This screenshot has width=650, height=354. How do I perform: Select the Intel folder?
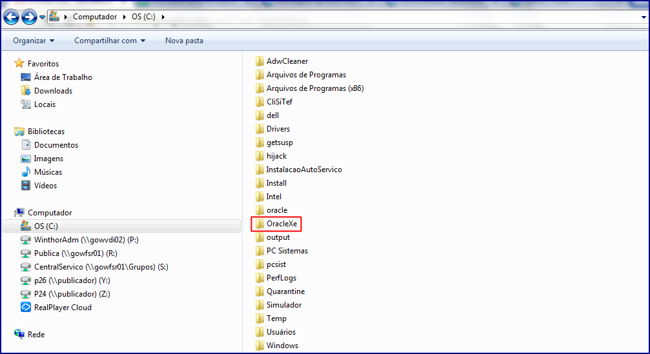(x=274, y=197)
